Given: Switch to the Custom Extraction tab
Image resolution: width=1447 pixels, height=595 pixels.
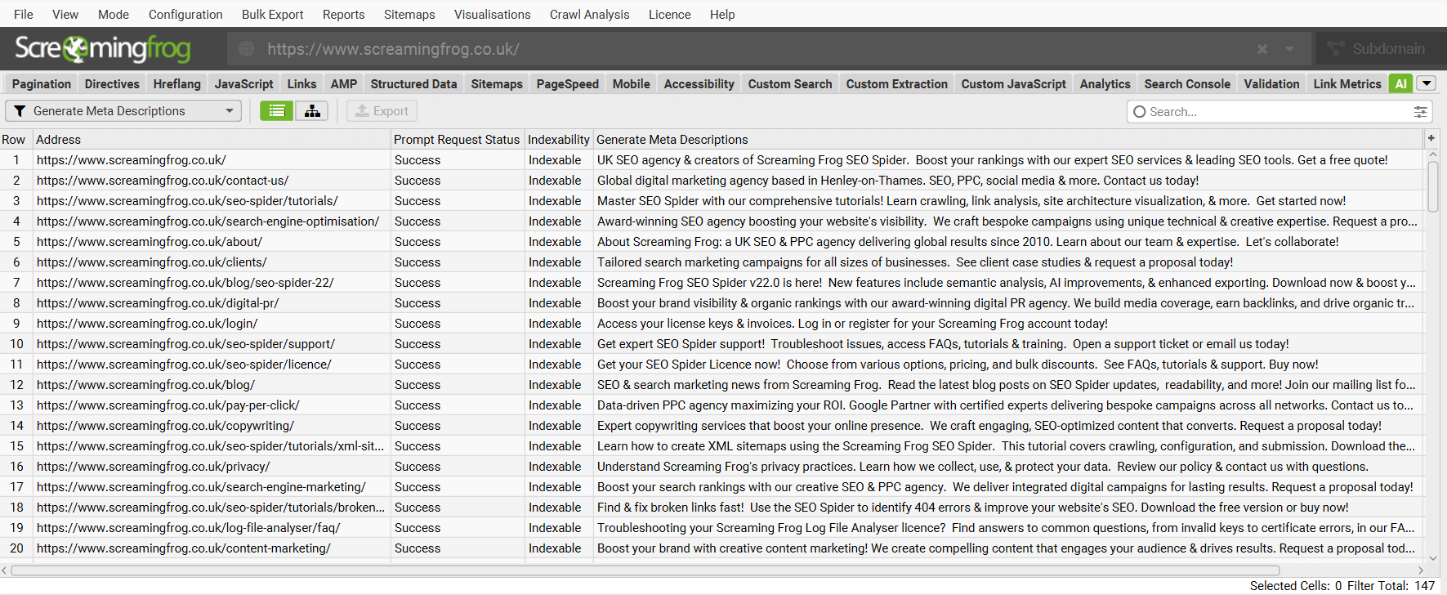Looking at the screenshot, I should click(x=897, y=83).
